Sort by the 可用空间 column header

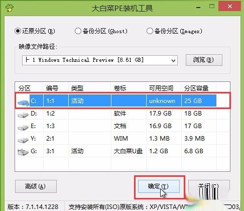click(x=161, y=88)
